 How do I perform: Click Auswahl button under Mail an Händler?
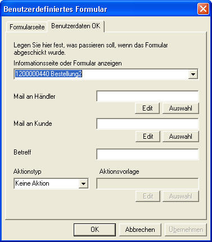(181, 108)
